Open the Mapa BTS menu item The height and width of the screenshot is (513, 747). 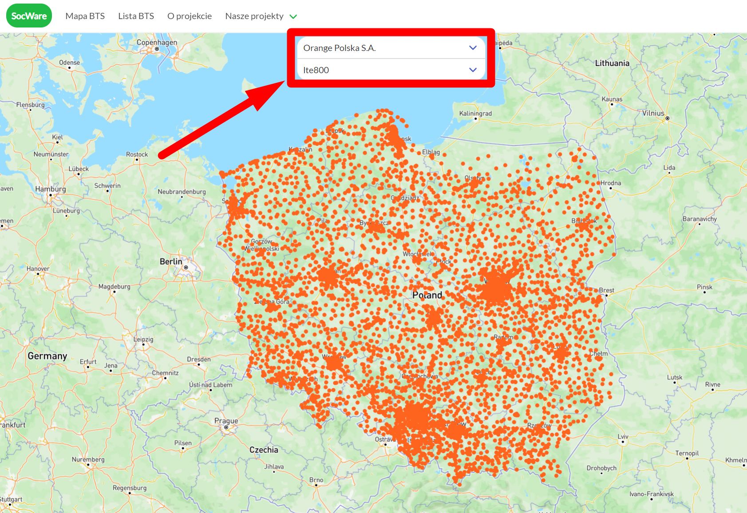tap(85, 16)
